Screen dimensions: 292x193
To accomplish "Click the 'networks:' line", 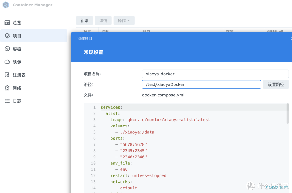I will 121,182.
